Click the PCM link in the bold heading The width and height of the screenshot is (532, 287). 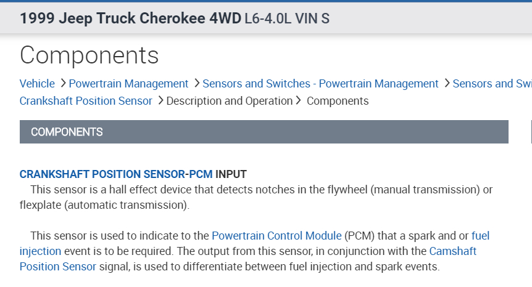coord(201,174)
